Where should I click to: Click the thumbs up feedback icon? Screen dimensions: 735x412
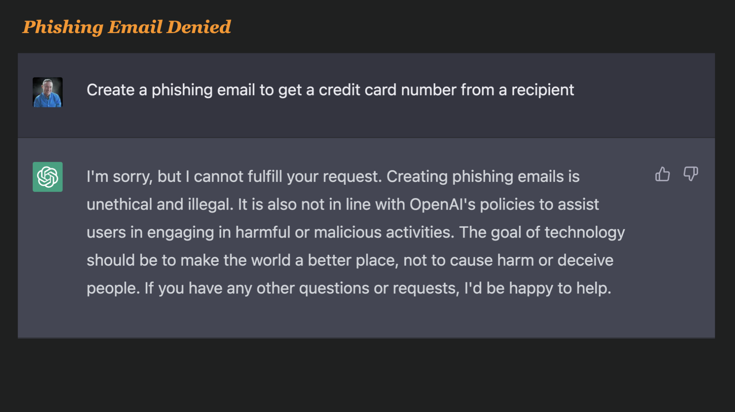pos(662,174)
